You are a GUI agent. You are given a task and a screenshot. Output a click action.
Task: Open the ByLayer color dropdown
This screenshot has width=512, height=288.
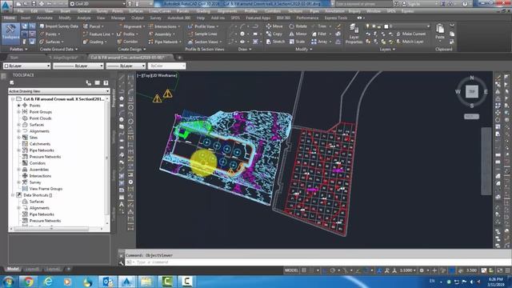click(26, 66)
